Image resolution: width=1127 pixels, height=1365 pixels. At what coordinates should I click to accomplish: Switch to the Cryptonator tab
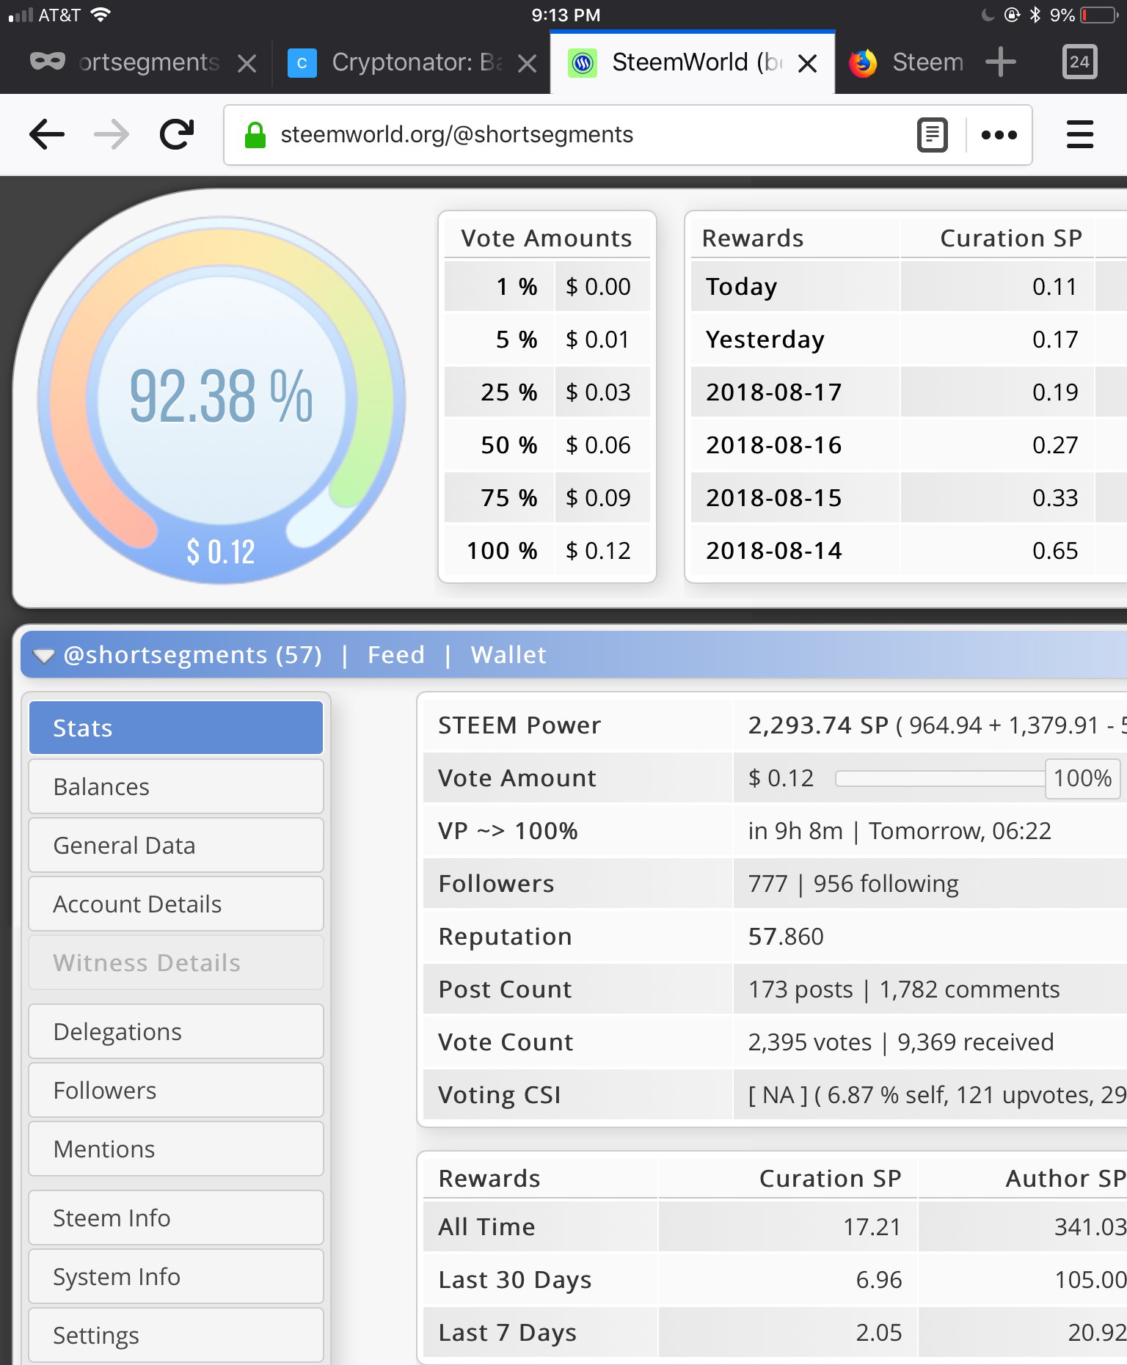[411, 63]
